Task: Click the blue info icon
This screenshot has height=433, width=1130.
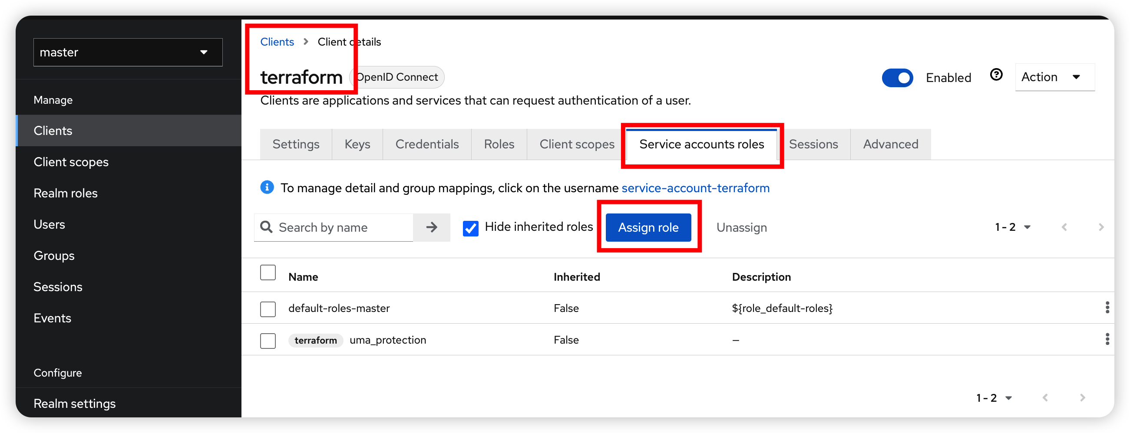Action: point(267,187)
